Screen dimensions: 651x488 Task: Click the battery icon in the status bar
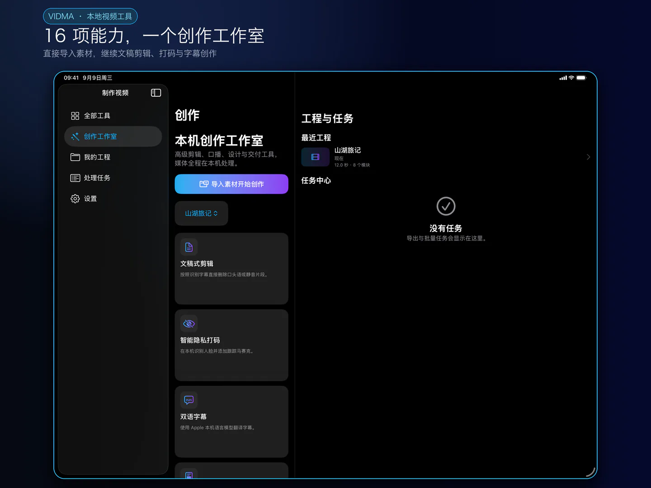(581, 78)
